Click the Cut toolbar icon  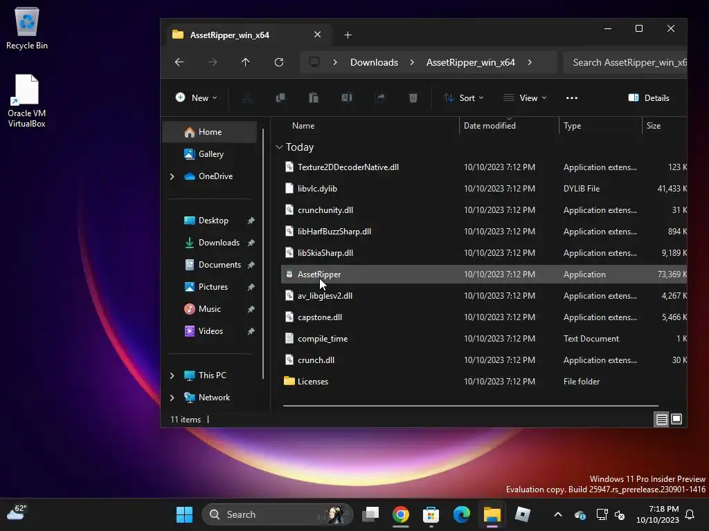click(x=247, y=97)
